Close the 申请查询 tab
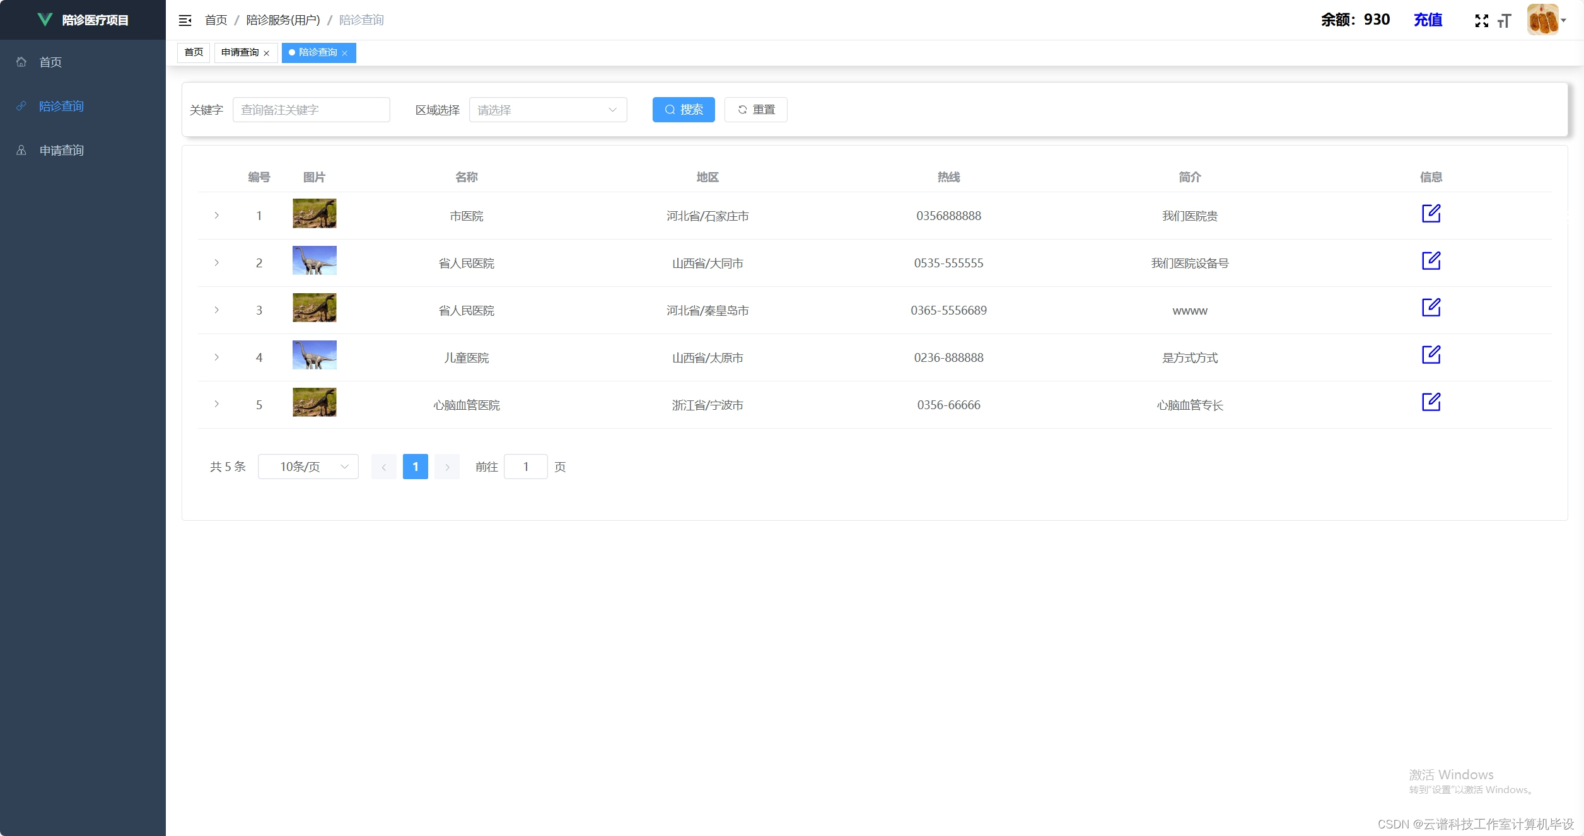The width and height of the screenshot is (1584, 836). click(x=267, y=53)
